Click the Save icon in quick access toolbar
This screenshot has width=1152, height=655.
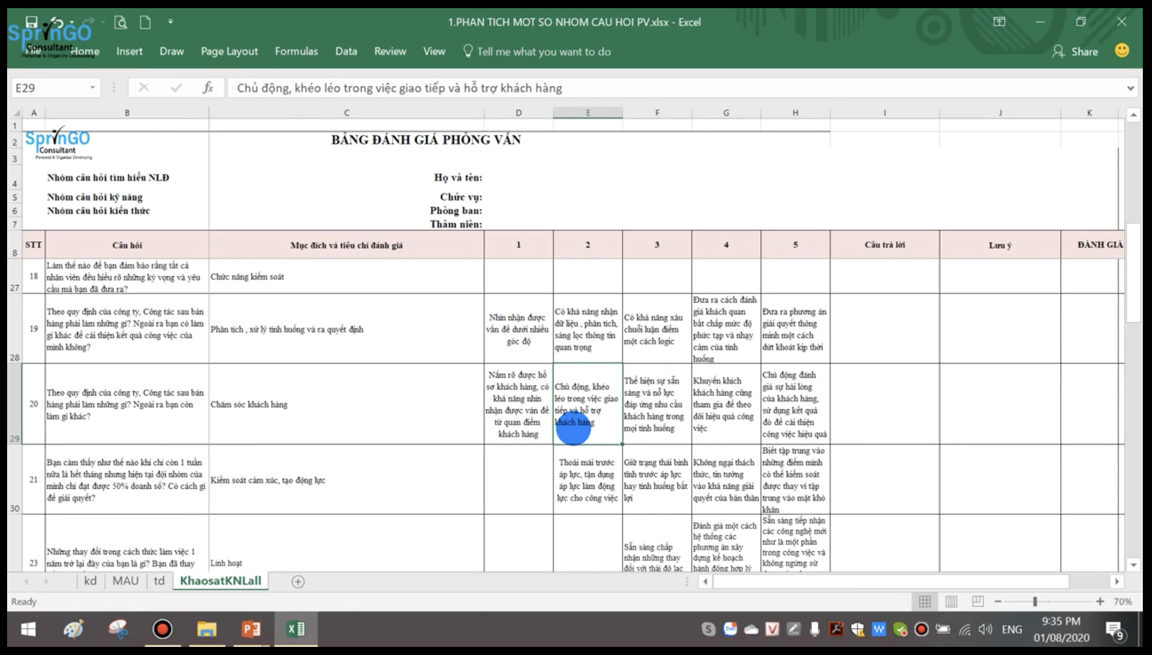click(x=32, y=22)
